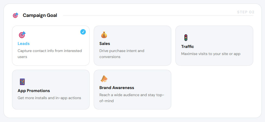Click 'Capture contact info' description text
Screen dimensions: 265x122
coord(49,51)
